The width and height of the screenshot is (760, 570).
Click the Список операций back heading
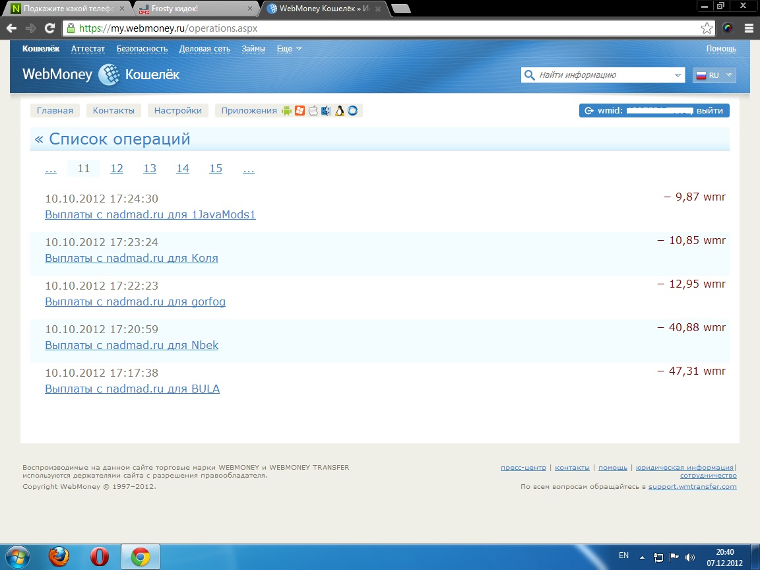(x=112, y=139)
